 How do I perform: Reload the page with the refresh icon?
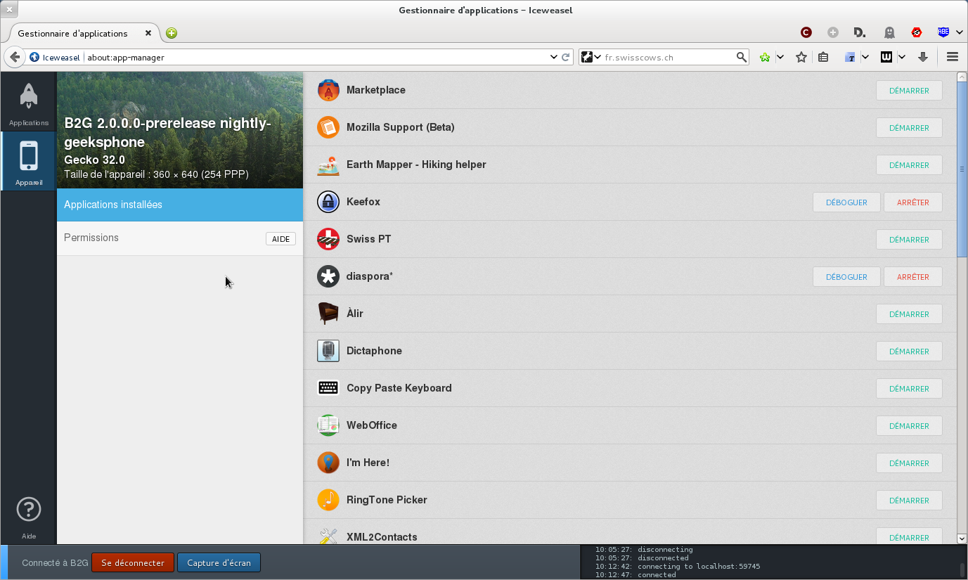point(565,57)
